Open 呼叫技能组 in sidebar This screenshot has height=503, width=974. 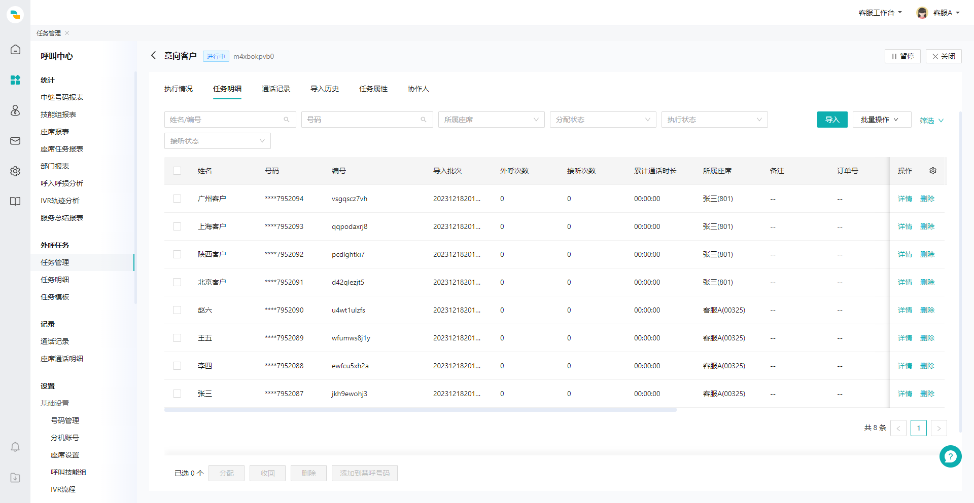(68, 472)
